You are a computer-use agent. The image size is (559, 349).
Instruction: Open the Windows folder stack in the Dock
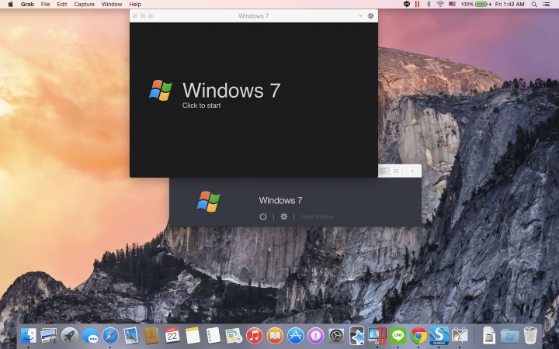(x=510, y=336)
